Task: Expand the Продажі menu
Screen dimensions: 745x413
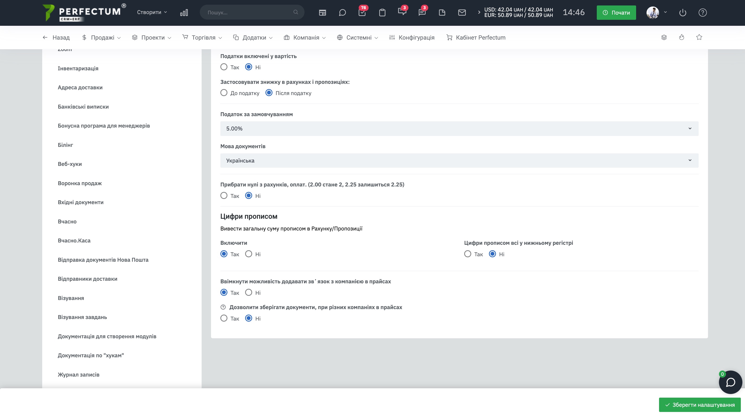Action: [101, 37]
